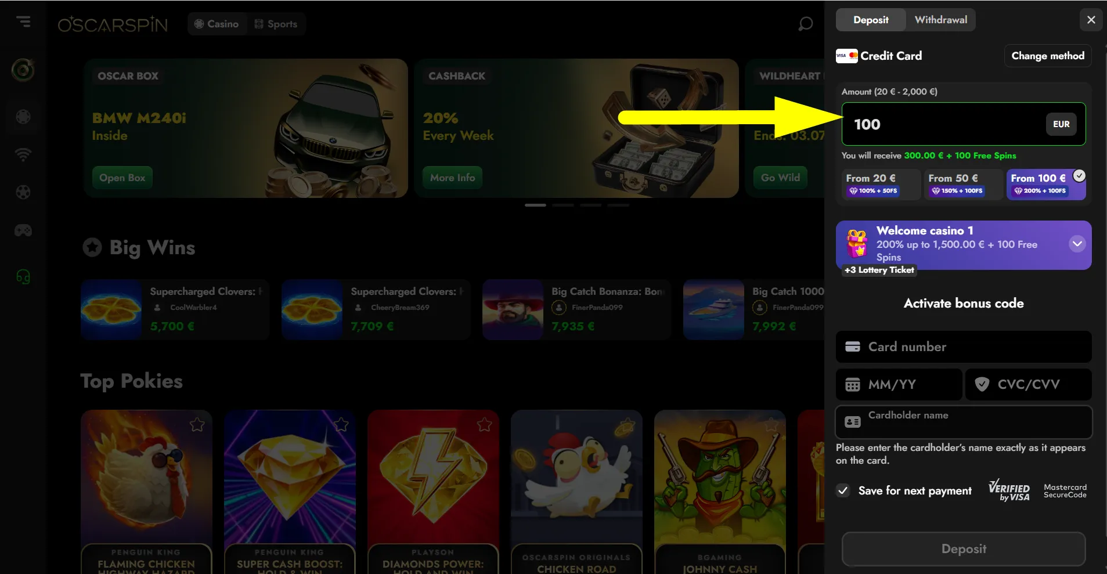Open the live wifi-signal sidebar icon
The height and width of the screenshot is (574, 1107).
click(23, 154)
